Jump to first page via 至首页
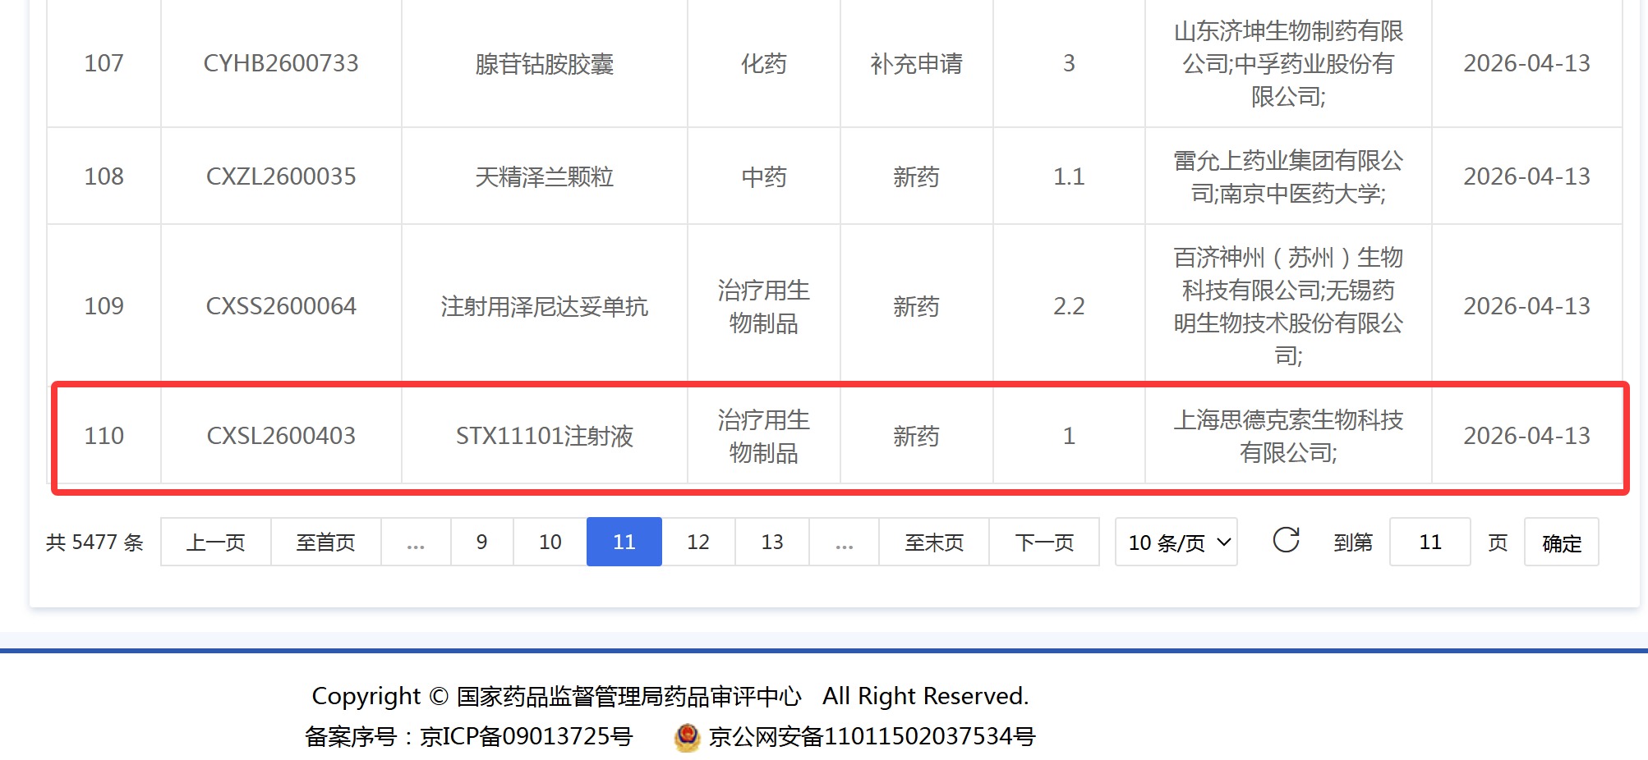This screenshot has width=1648, height=760. pos(325,542)
